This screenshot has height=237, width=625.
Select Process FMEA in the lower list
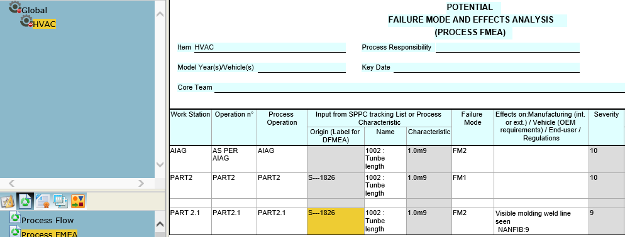[x=49, y=234]
